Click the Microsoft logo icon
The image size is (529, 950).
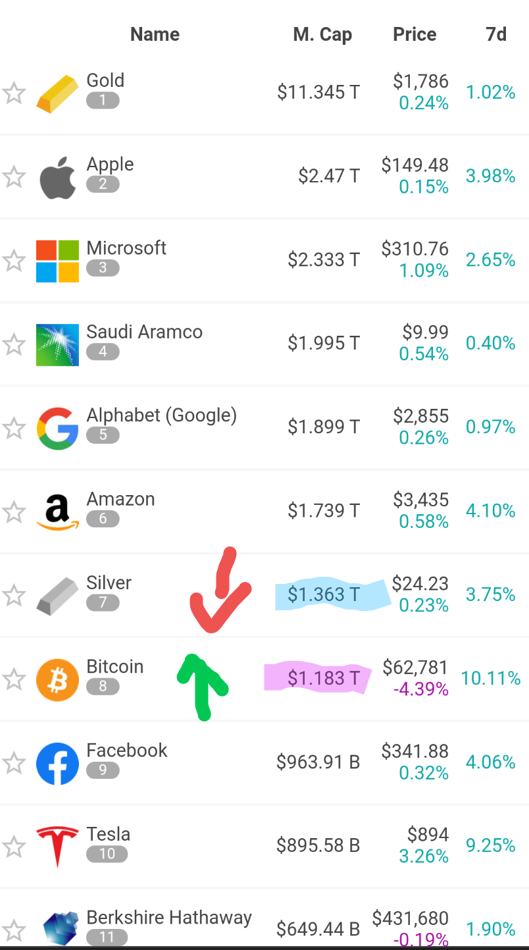click(57, 261)
